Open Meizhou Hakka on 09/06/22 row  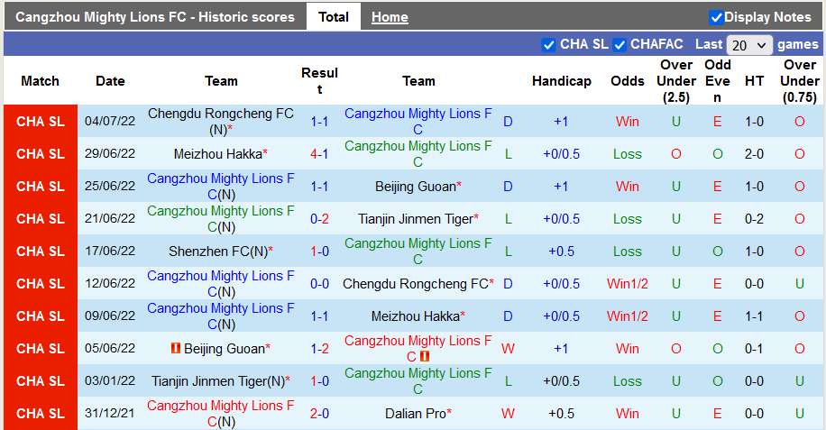click(x=416, y=316)
